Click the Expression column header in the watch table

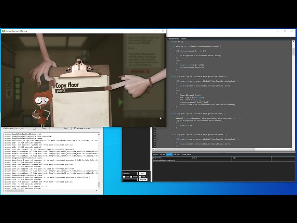click(172, 158)
